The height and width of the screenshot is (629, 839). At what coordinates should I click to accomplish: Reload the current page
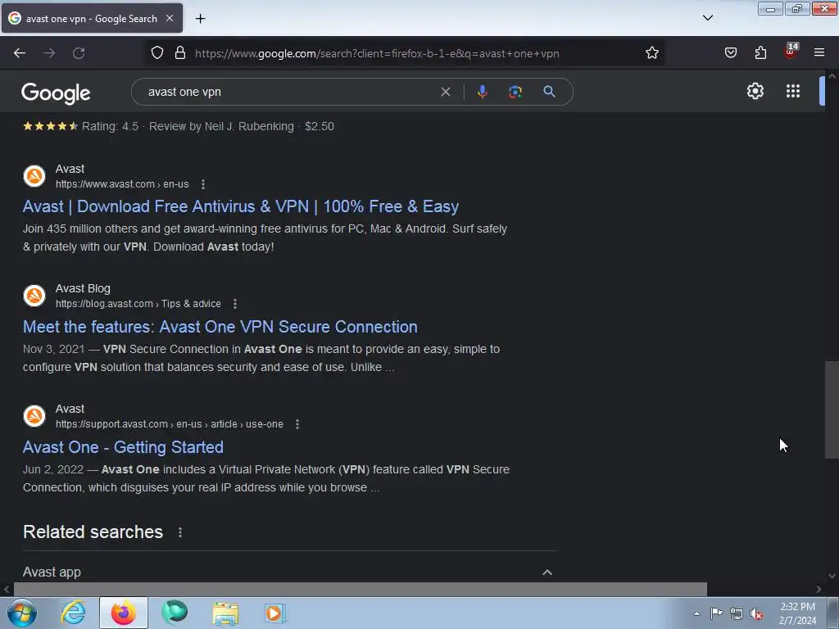79,53
